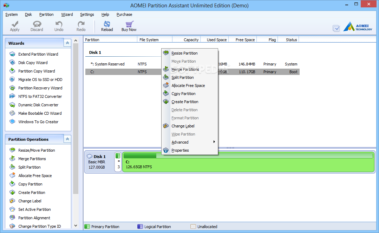Click the Partition Alignment icon
The width and height of the screenshot is (379, 233).
click(x=12, y=218)
